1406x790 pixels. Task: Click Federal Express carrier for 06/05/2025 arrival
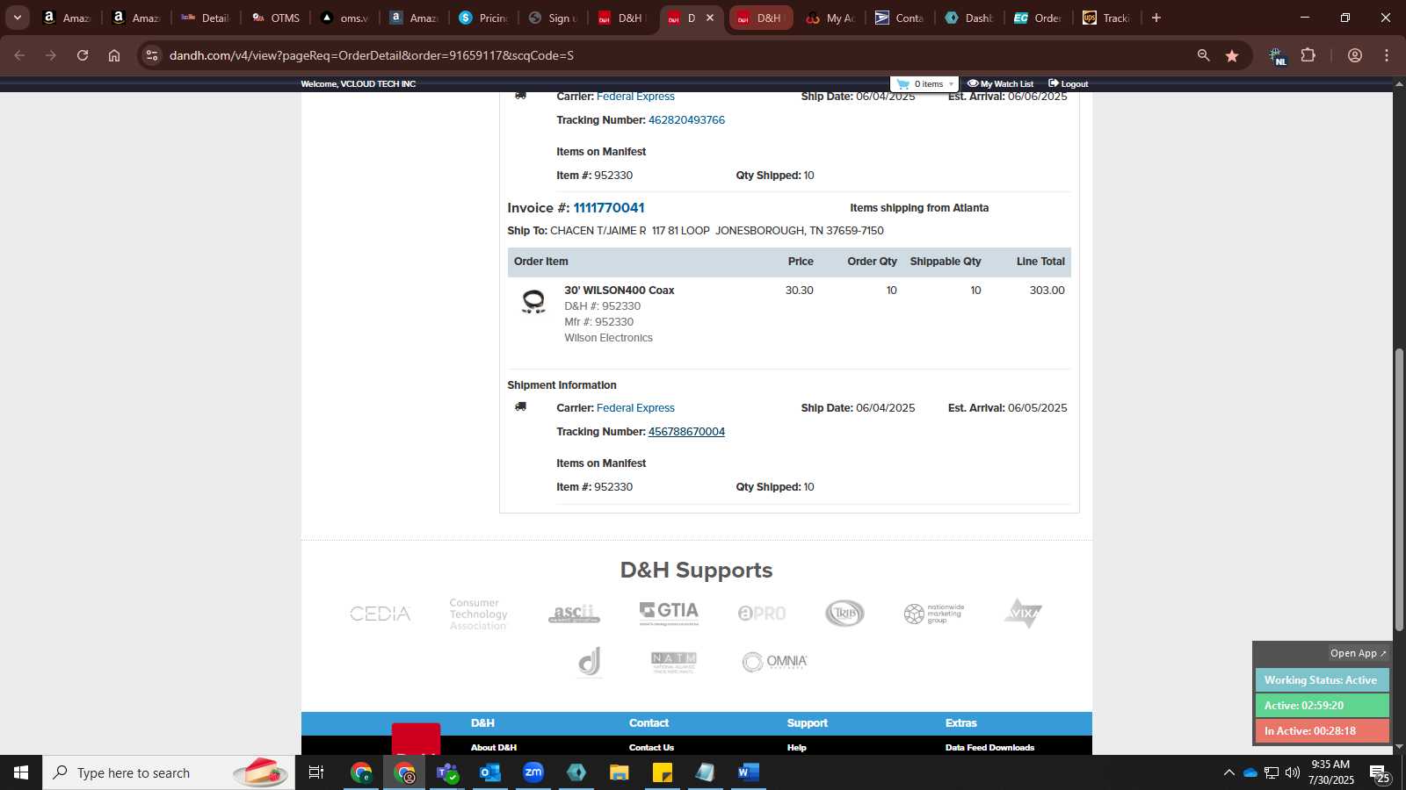pos(635,408)
